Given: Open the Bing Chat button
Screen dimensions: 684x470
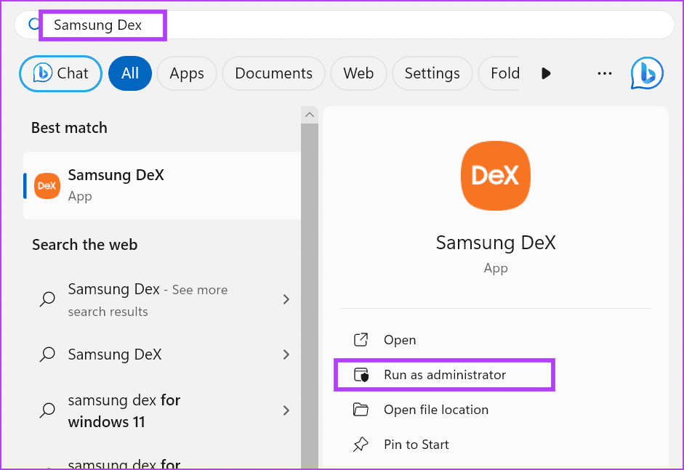Looking at the screenshot, I should (x=60, y=73).
